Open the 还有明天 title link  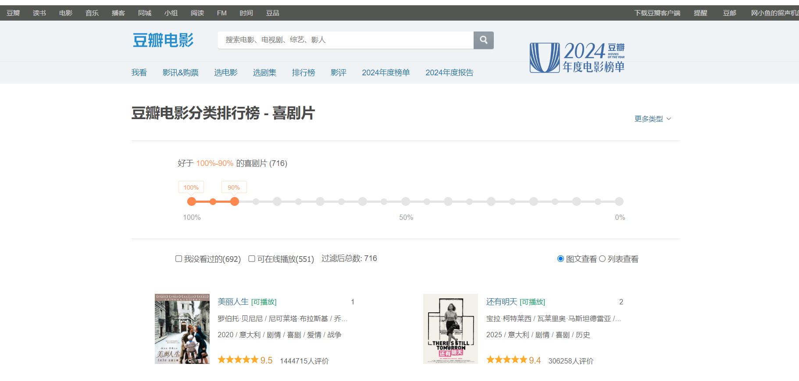point(502,302)
